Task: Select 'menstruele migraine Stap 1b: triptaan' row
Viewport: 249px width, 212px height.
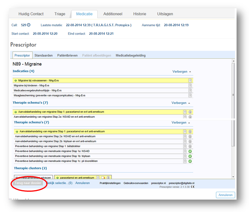Action: click(x=103, y=156)
